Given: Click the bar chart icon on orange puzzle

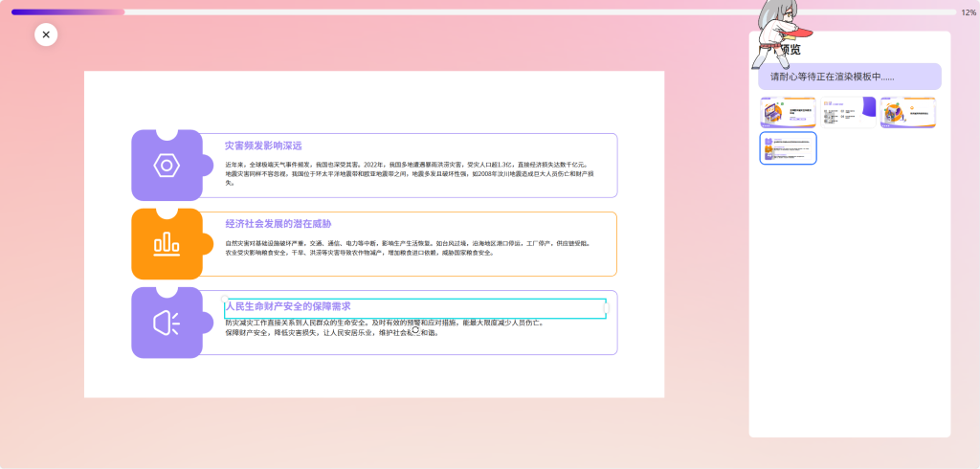Looking at the screenshot, I should point(167,244).
